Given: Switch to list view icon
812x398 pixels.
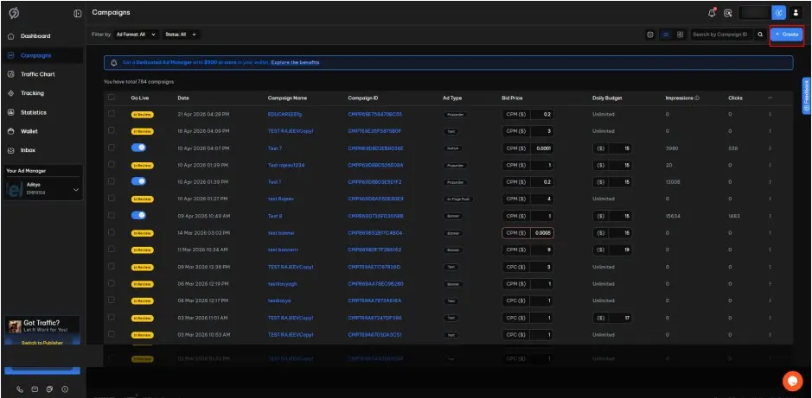Looking at the screenshot, I should [666, 35].
